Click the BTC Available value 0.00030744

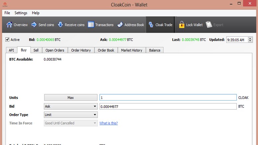coord(52,59)
